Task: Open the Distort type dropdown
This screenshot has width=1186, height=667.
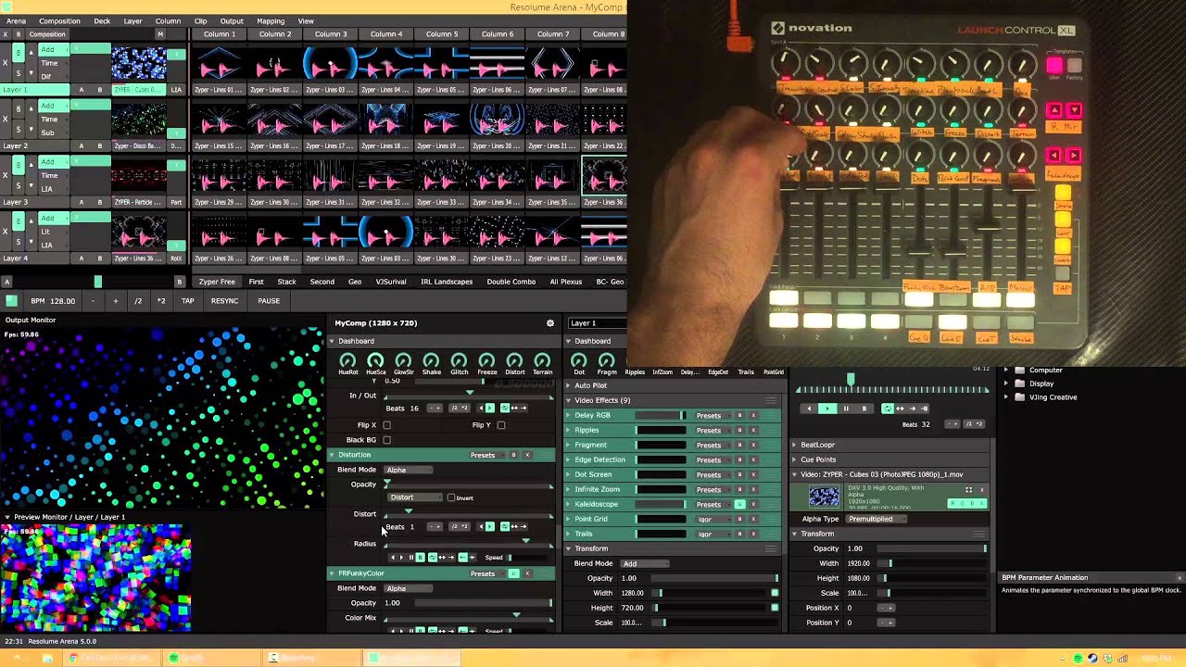Action: click(x=414, y=497)
